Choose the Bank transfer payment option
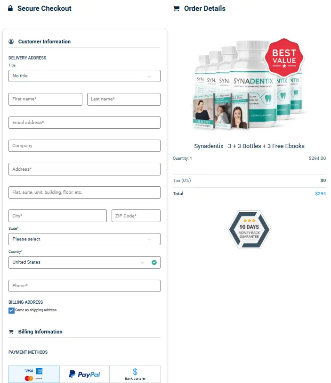331x383 pixels. coord(135,374)
